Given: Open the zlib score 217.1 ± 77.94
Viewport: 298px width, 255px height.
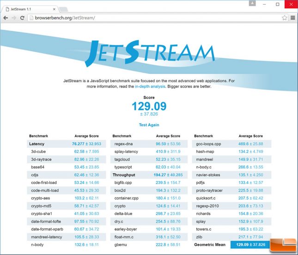Looking at the screenshot, I should point(251,237).
